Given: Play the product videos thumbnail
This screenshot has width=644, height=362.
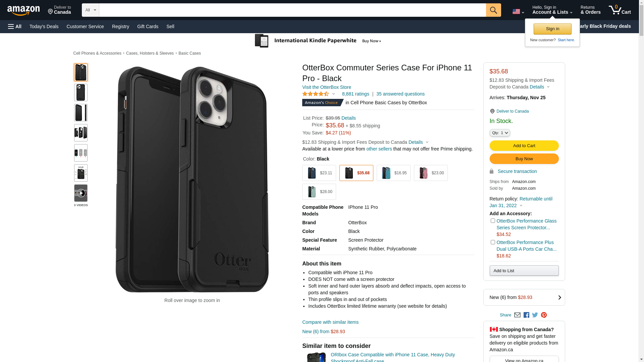Looking at the screenshot, I should (81, 193).
